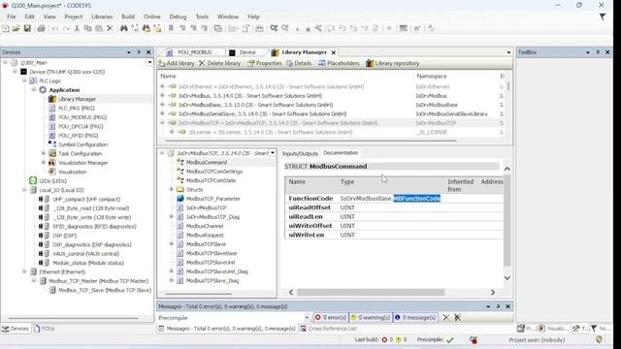621x349 pixels.
Task: Toggle the 0 message(s) filter
Action: 415,317
